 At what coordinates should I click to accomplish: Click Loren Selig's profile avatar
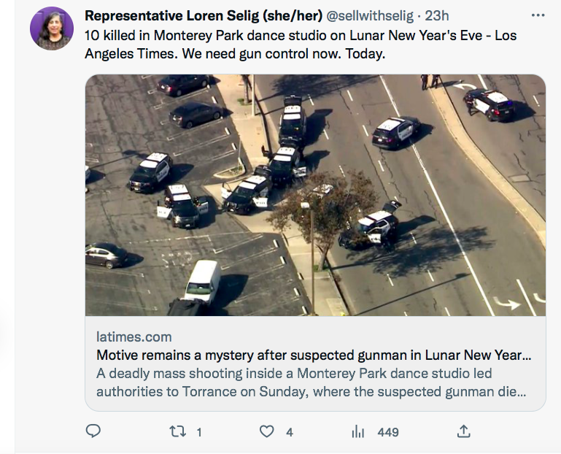[x=51, y=28]
